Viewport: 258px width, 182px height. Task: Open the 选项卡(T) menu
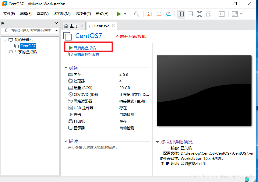(x=83, y=14)
